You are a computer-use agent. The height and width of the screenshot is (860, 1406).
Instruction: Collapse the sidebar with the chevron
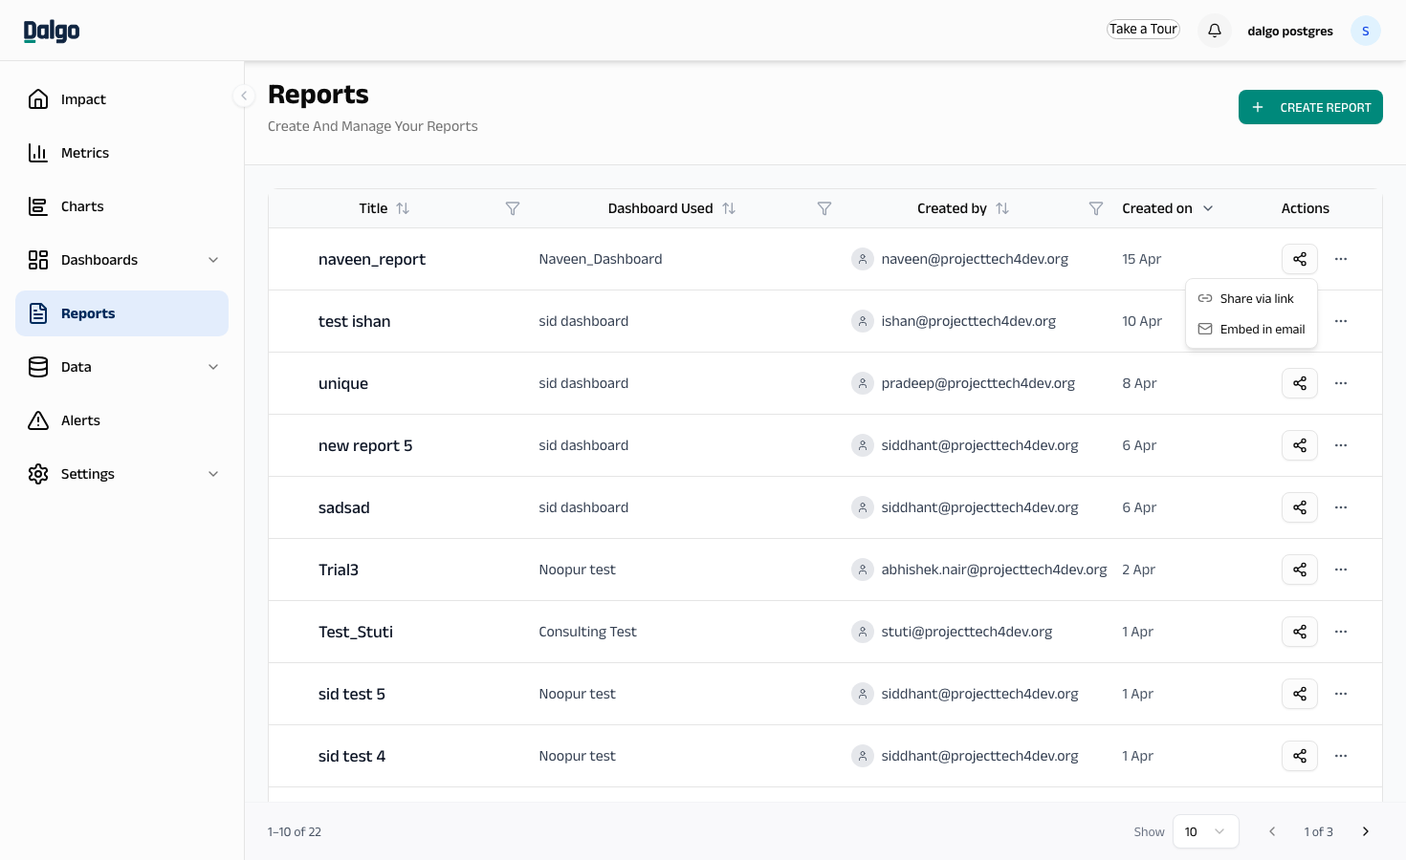244,96
